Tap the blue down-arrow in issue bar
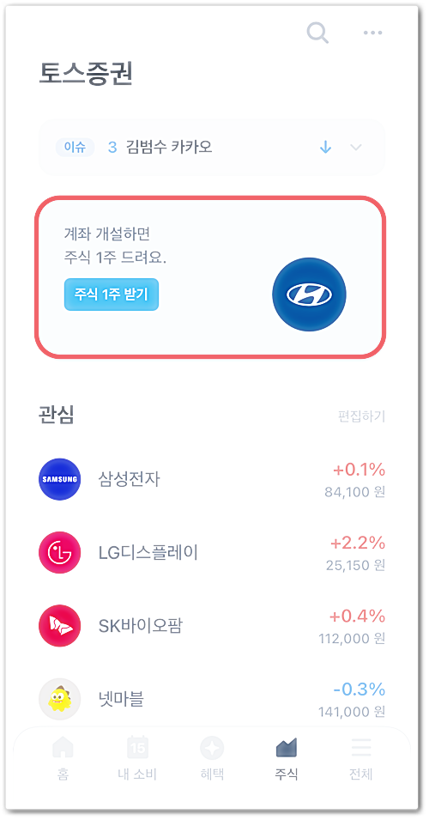This screenshot has height=820, width=429. [x=325, y=148]
